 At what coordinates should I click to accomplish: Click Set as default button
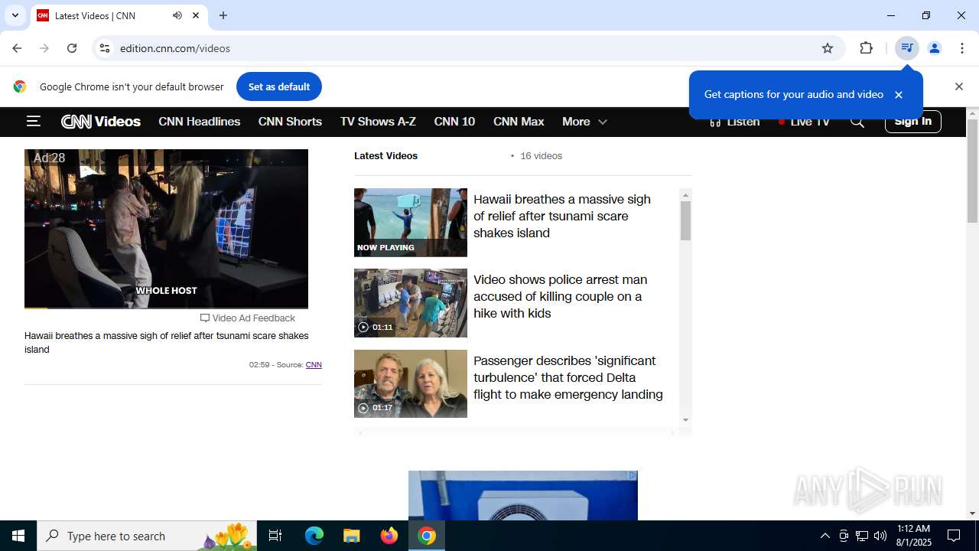279,86
